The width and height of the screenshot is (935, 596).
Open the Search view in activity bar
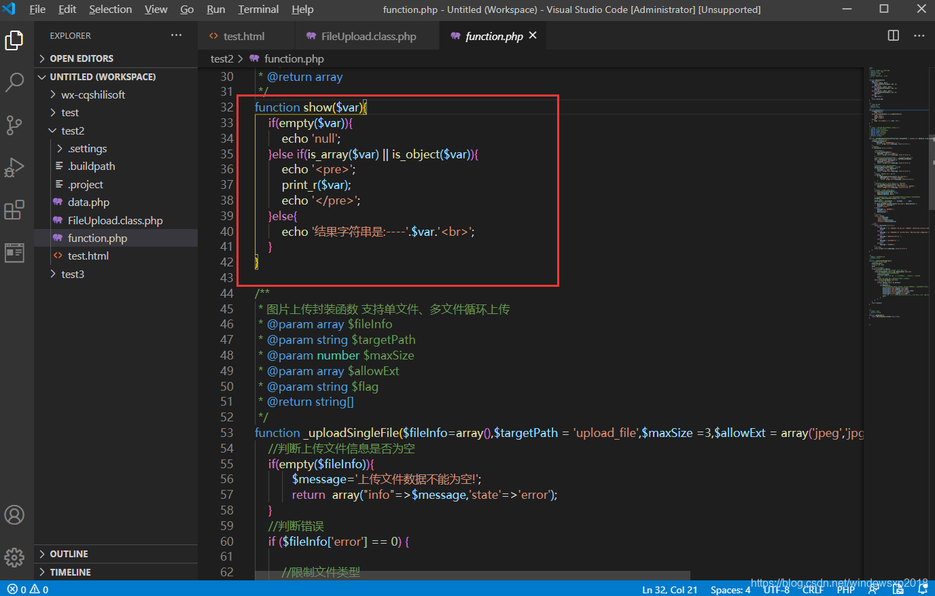coord(14,82)
